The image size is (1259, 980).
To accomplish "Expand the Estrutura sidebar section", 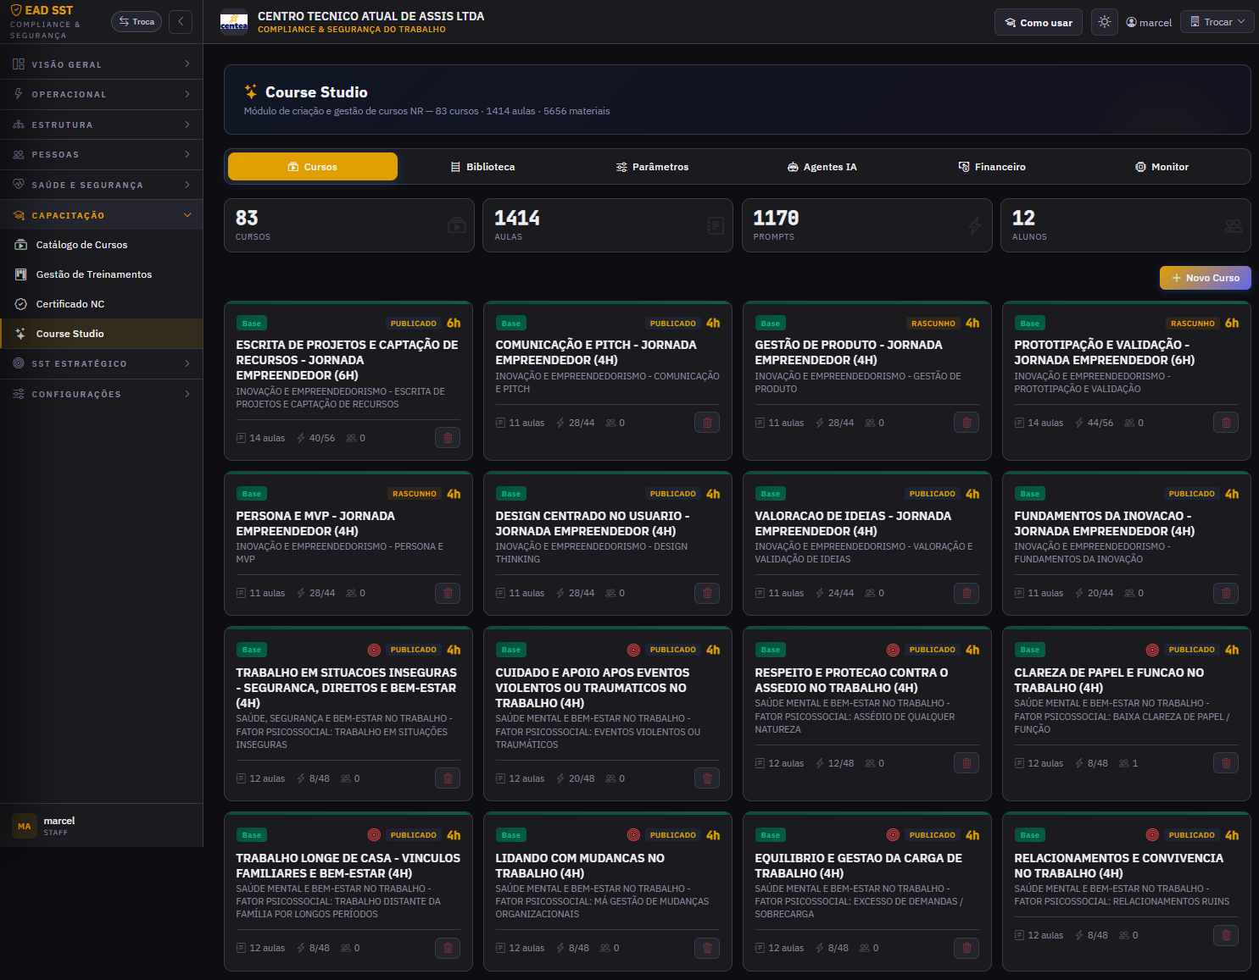I will (101, 125).
